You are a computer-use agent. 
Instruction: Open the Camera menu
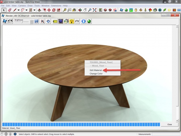(x=22, y=5)
